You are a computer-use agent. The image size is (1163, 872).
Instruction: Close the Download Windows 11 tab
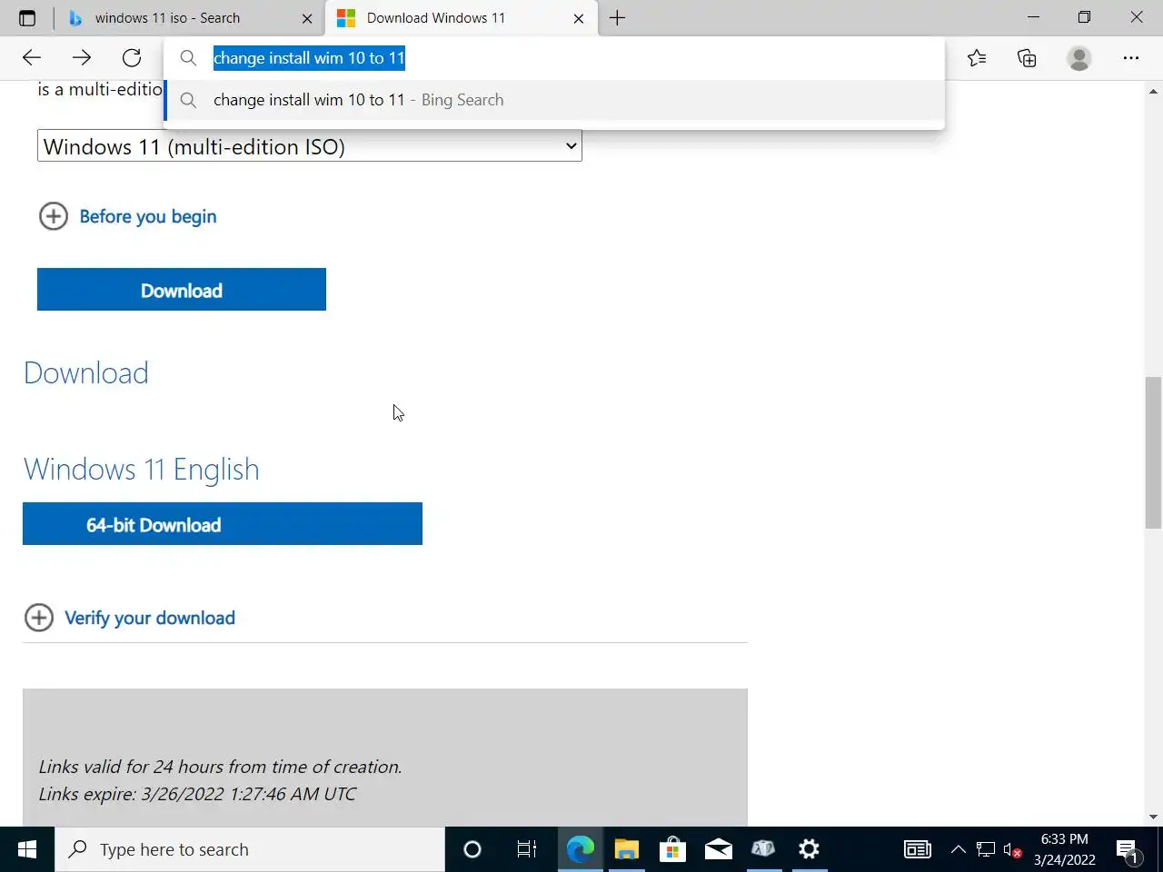click(x=579, y=18)
